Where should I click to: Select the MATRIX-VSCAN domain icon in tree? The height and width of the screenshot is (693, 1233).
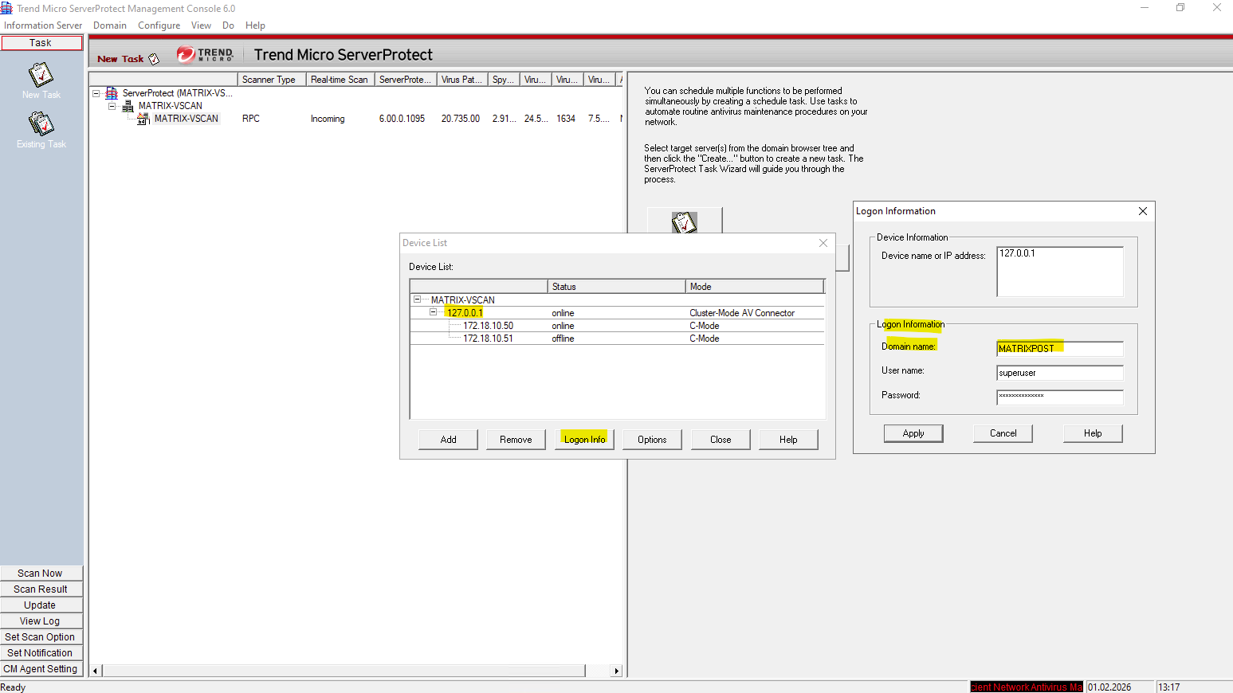click(128, 106)
